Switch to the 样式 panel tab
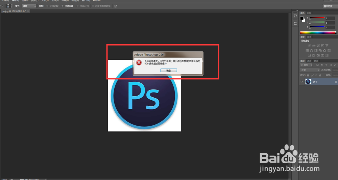 [x=309, y=37]
